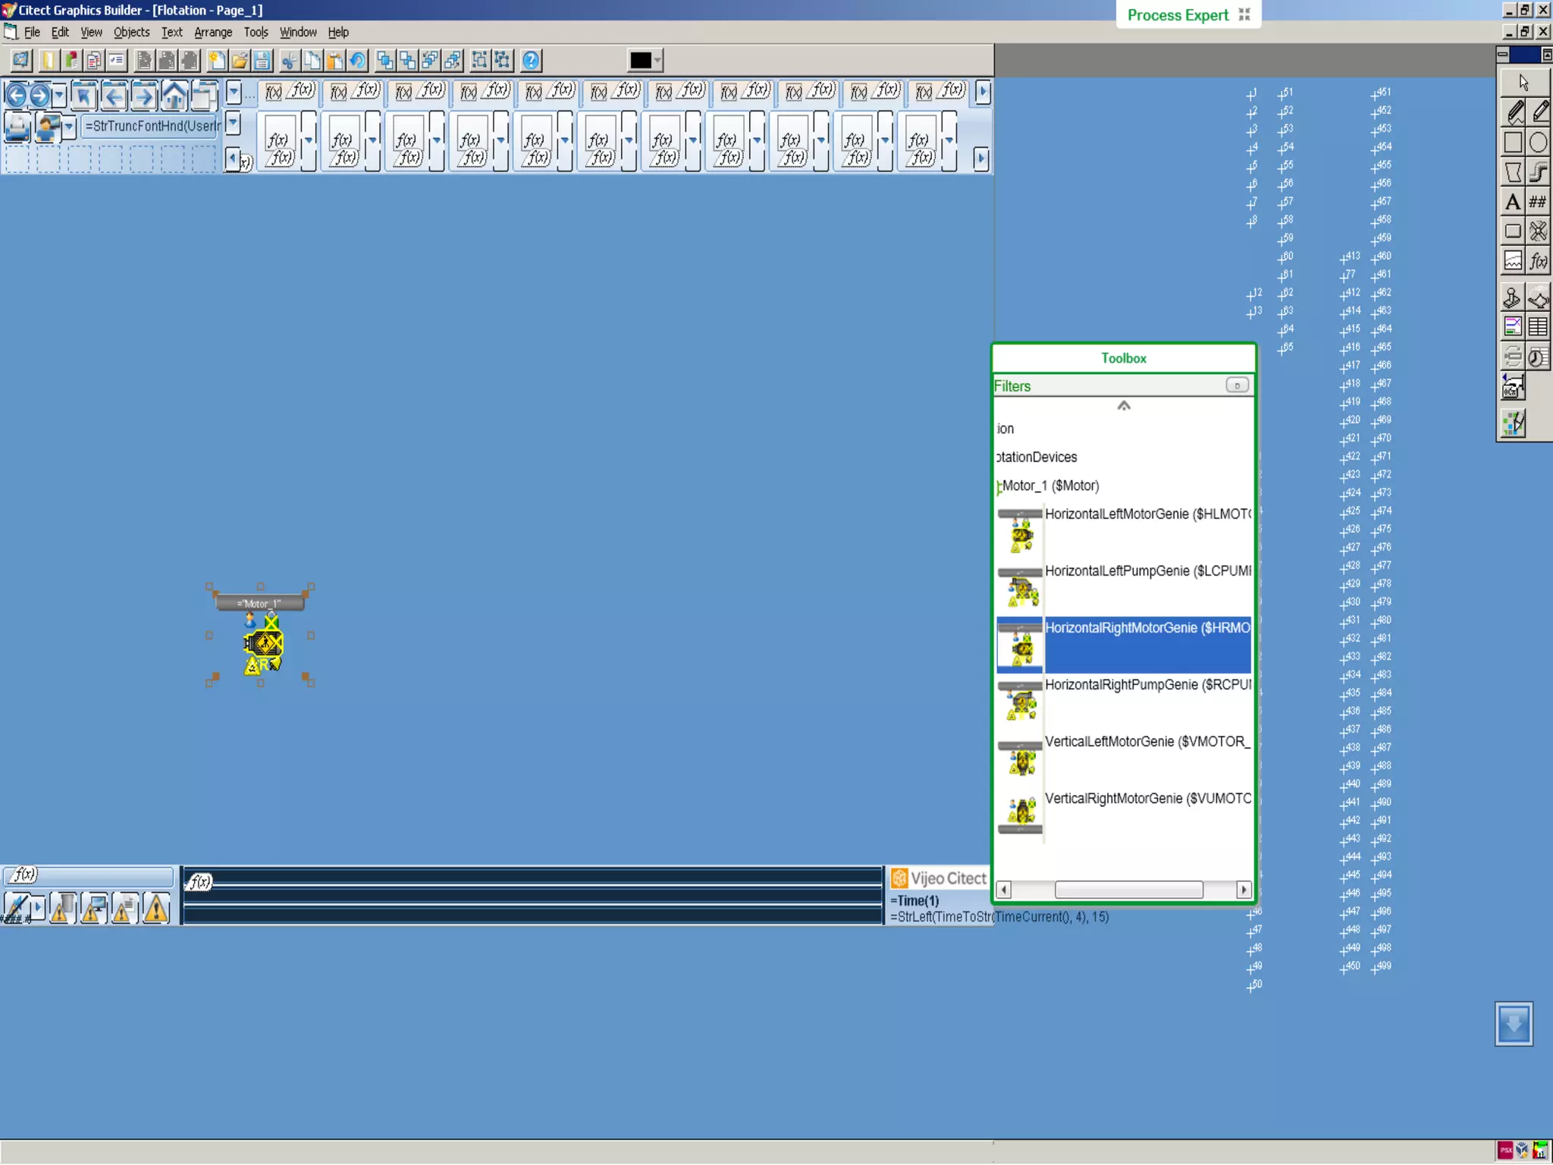Pick the Pipe drawing tool
Image resolution: width=1553 pixels, height=1165 pixels.
coord(1539,172)
